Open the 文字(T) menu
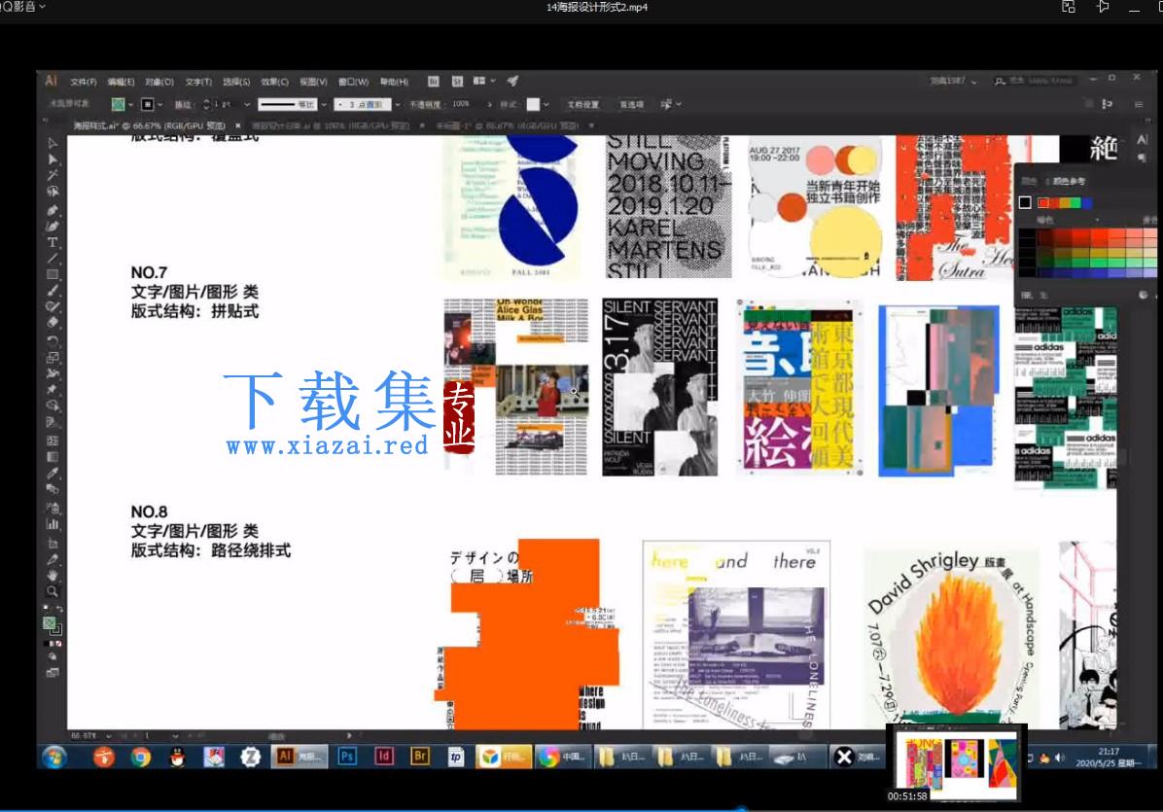This screenshot has height=812, width=1163. click(x=198, y=82)
